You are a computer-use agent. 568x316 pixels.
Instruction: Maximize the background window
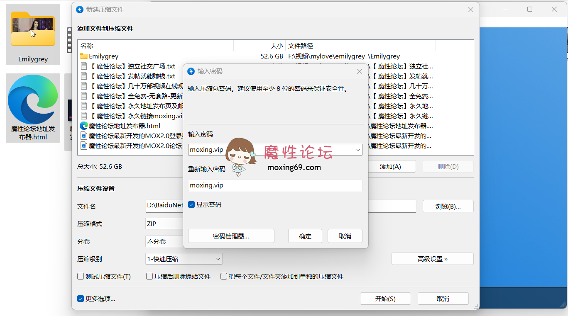click(530, 9)
